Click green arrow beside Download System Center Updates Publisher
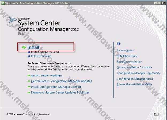 coord(29,92)
